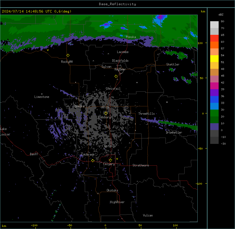
Task: Click the Lacombe city label
Action: [123, 52]
